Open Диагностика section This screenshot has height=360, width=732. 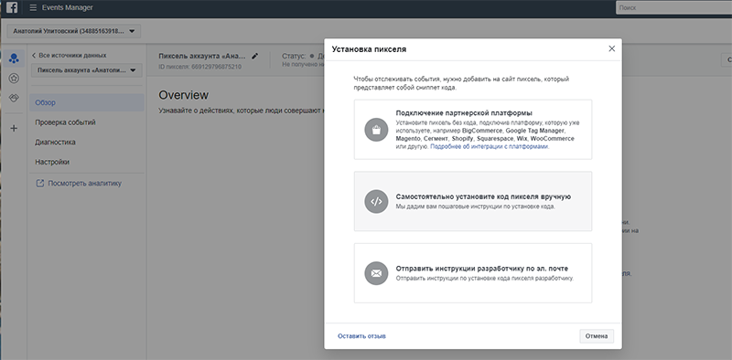[x=55, y=143]
